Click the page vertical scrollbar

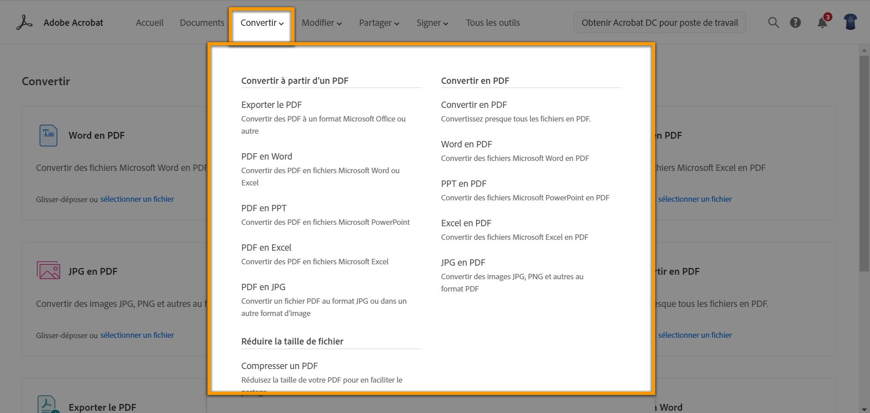(x=864, y=163)
